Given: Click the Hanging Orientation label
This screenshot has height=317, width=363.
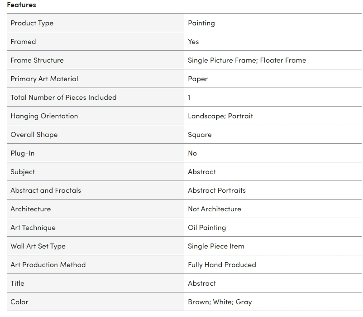Looking at the screenshot, I should pos(44,116).
